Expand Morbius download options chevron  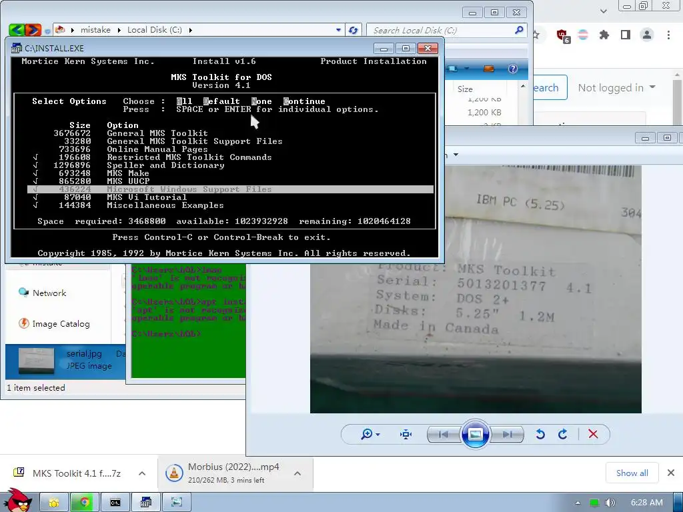[297, 473]
